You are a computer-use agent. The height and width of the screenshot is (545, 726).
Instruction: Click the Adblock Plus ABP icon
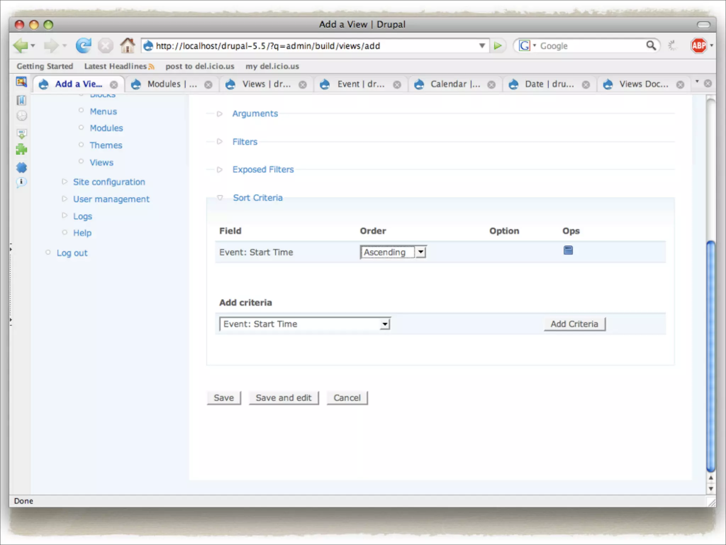coord(698,46)
